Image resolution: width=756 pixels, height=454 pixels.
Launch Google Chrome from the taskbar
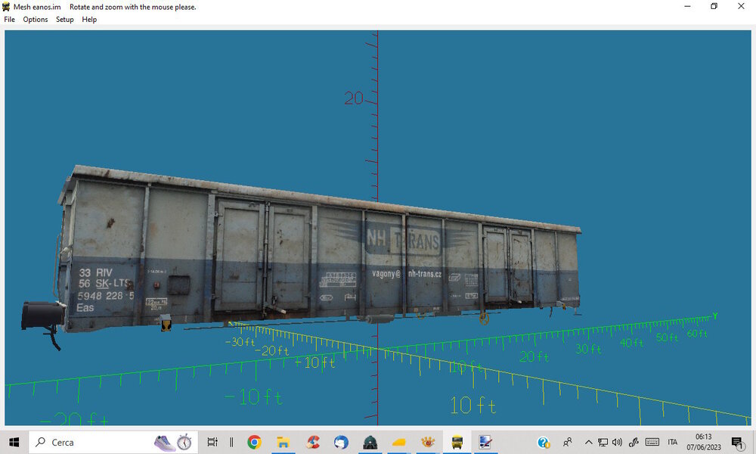(254, 442)
